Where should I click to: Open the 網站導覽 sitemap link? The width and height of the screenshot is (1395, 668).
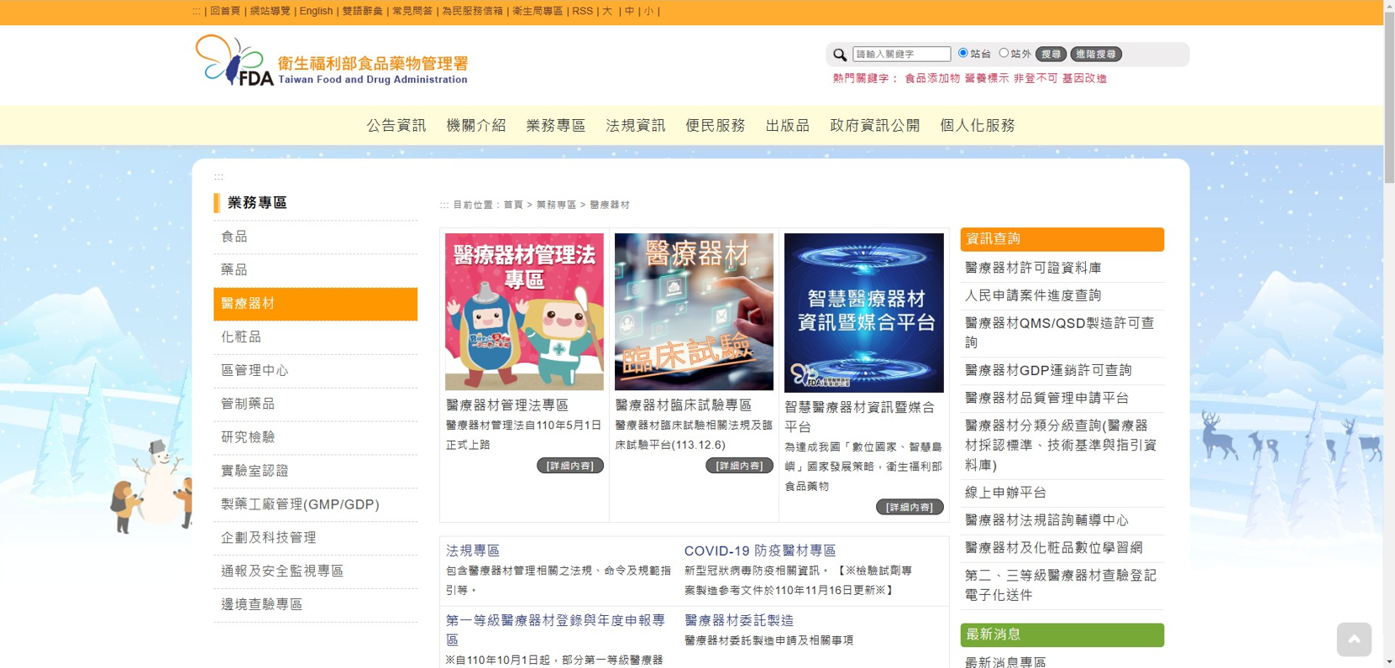(270, 11)
